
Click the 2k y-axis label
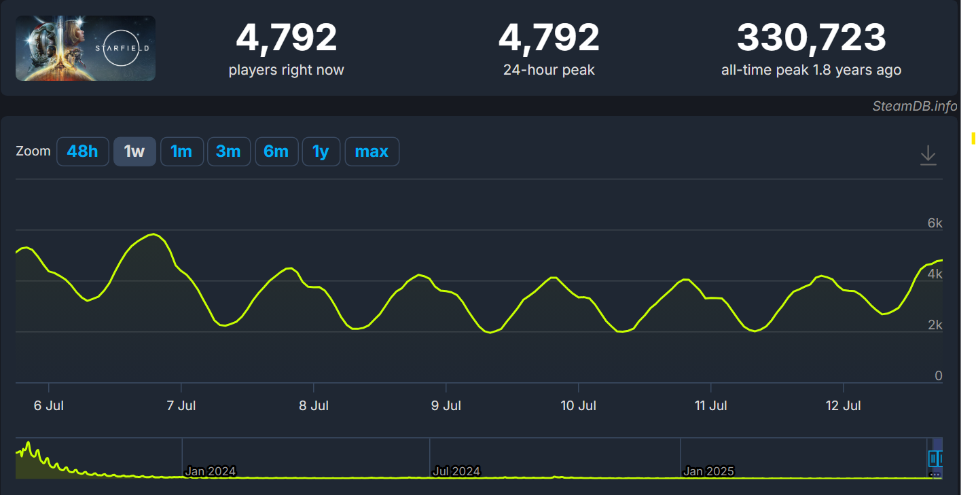[935, 325]
